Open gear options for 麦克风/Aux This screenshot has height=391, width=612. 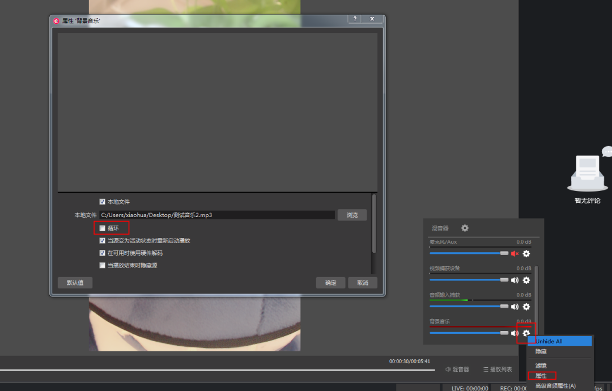(526, 254)
